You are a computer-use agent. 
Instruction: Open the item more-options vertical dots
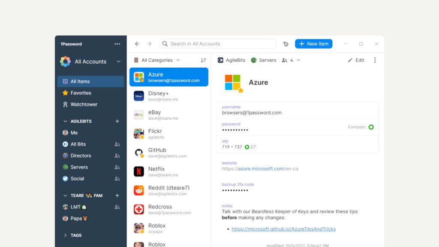[375, 60]
